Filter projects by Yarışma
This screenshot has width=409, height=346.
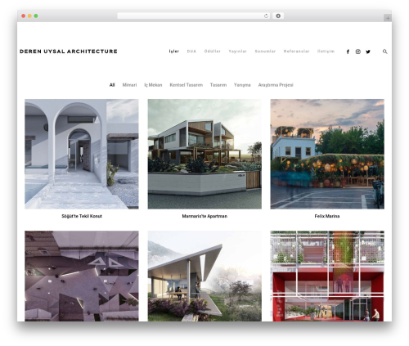tap(242, 85)
